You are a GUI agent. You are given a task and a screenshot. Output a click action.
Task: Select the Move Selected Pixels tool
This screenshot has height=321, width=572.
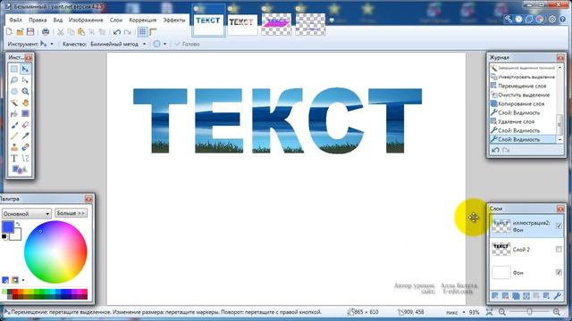(25, 69)
